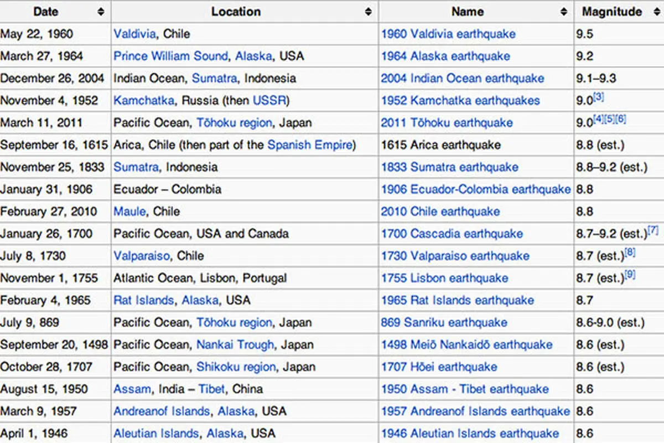
Task: Sort table by Date column arrows
Action: [101, 12]
